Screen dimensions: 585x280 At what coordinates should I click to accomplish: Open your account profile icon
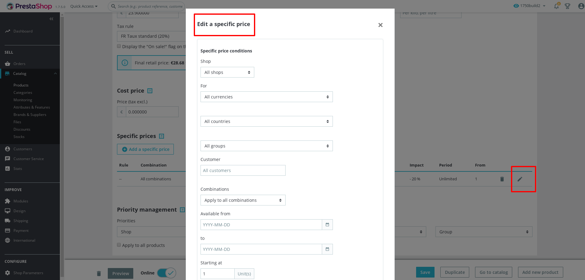coord(580,6)
